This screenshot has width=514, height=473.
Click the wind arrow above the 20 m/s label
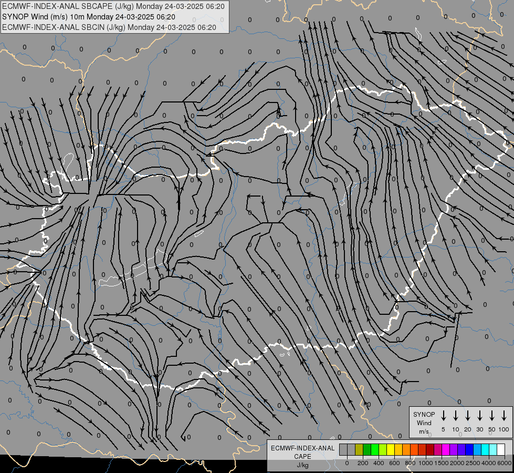(468, 416)
